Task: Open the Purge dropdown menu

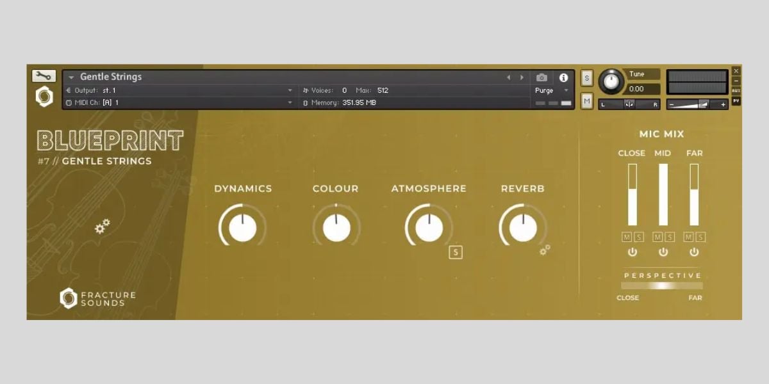Action: coord(551,90)
